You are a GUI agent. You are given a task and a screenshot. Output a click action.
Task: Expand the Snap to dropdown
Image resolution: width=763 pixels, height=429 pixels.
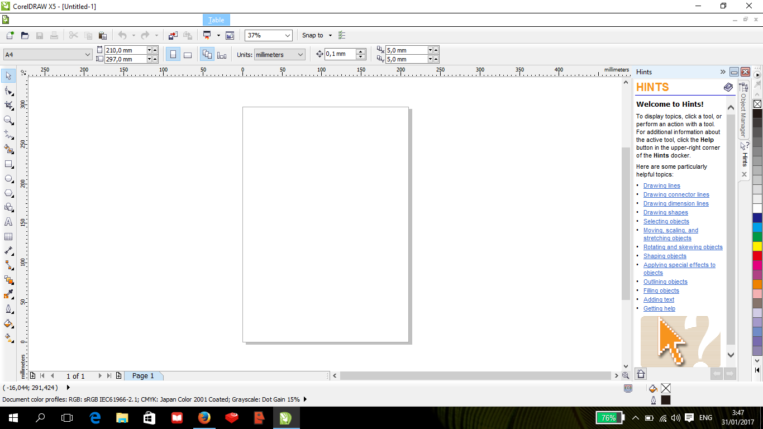pyautogui.click(x=330, y=35)
